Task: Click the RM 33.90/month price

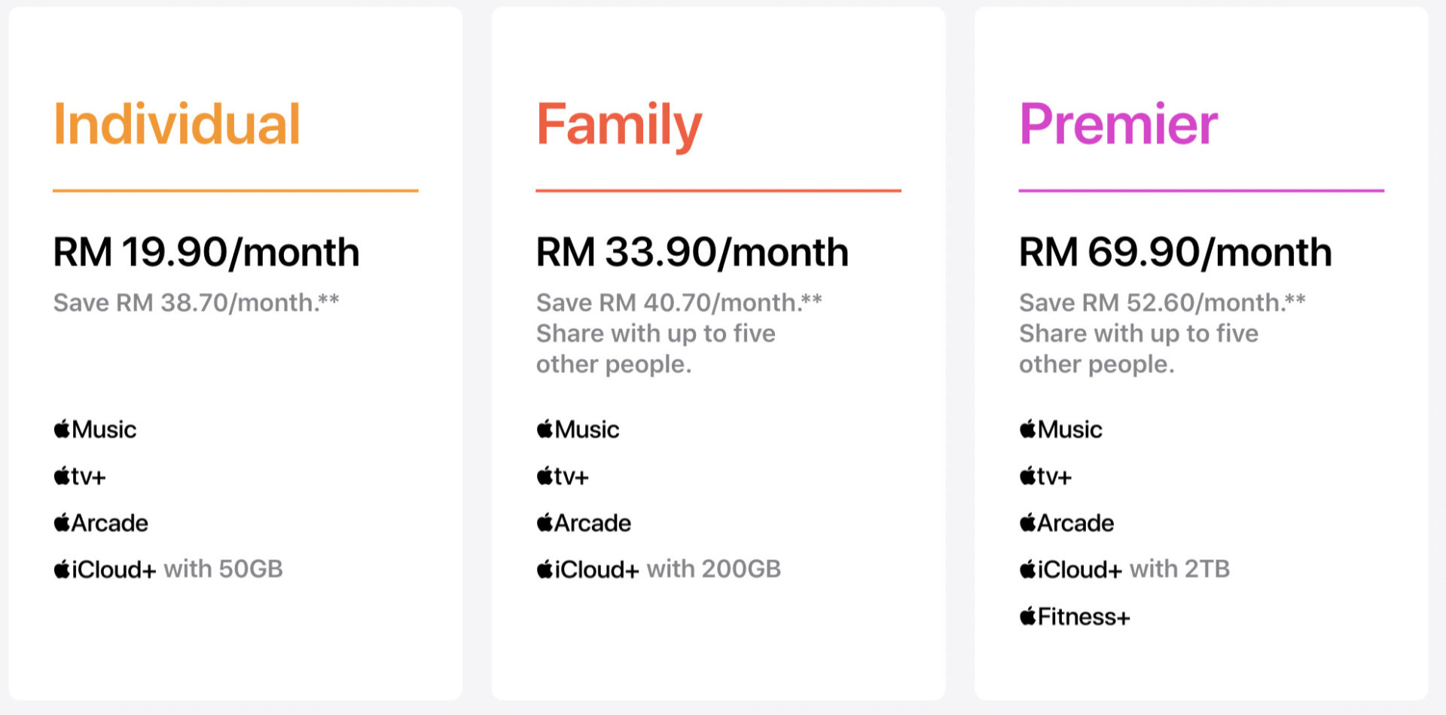Action: pos(692,252)
